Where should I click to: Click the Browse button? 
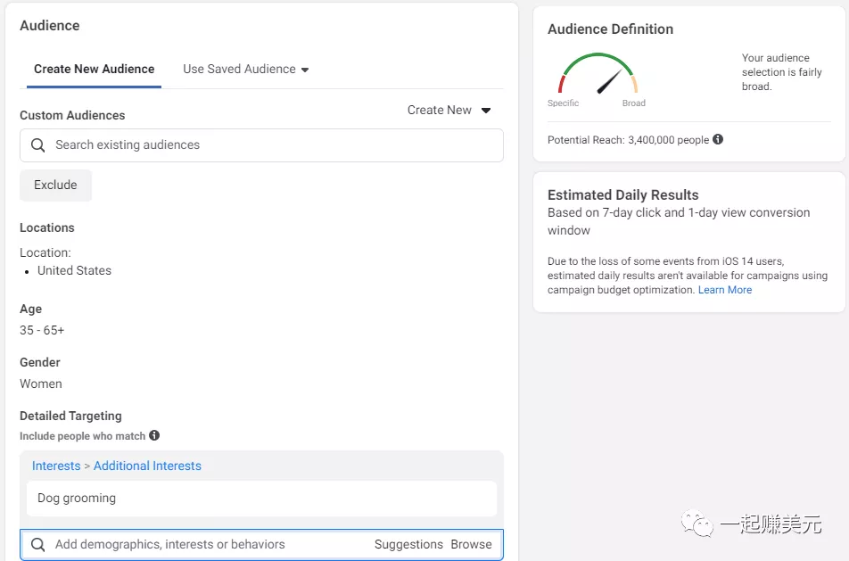tap(471, 544)
